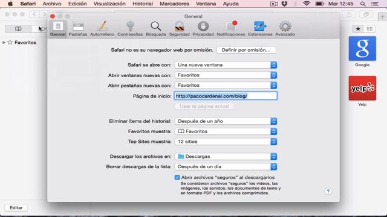
Task: Open the Archivo menu
Action: tap(52, 4)
